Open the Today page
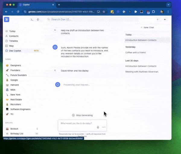The image size is (181, 154). pos(12,31)
